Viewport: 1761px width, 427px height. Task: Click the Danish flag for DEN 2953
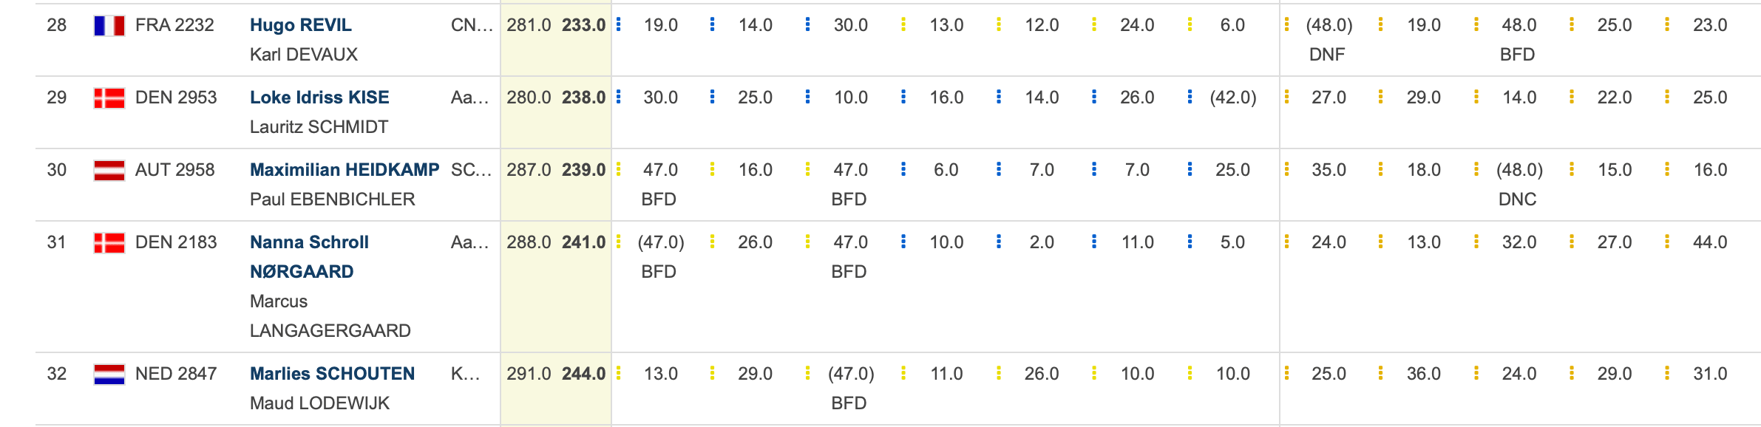(x=109, y=98)
